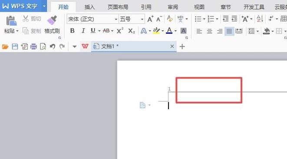
Task: Click the phonetic guide wén icon
Action: click(180, 19)
